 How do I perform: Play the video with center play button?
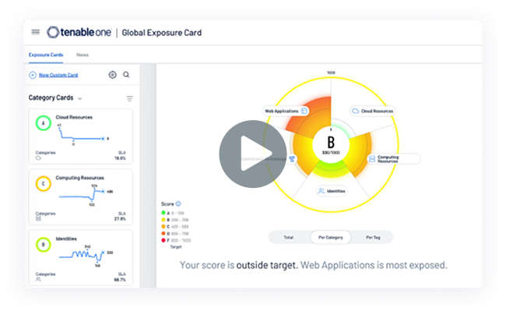coord(251,154)
